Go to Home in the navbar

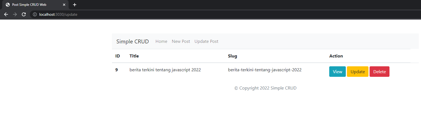click(161, 41)
